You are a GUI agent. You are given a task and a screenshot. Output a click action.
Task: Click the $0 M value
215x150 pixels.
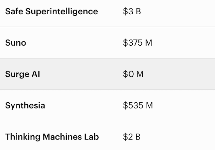click(x=133, y=74)
